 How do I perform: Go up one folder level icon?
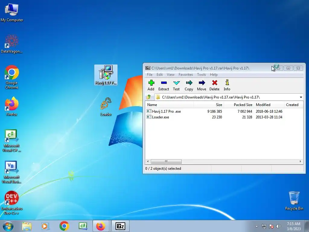coord(149,97)
